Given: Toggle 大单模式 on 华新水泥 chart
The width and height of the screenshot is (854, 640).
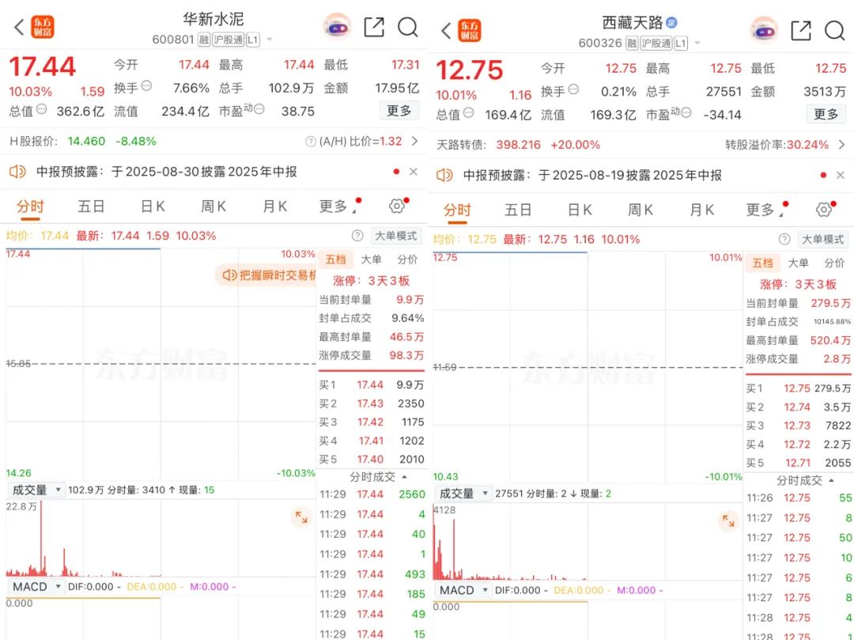Looking at the screenshot, I should 396,236.
